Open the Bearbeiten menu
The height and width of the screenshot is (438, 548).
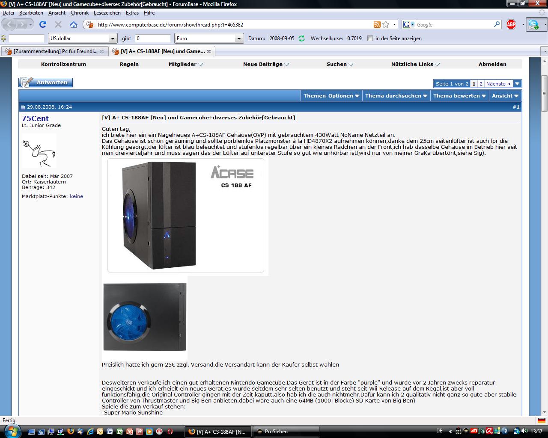pos(31,13)
